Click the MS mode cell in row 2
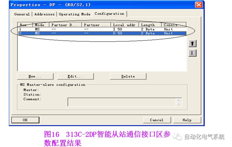Image resolution: width=232 pixels, height=147 pixels. [x=37, y=33]
